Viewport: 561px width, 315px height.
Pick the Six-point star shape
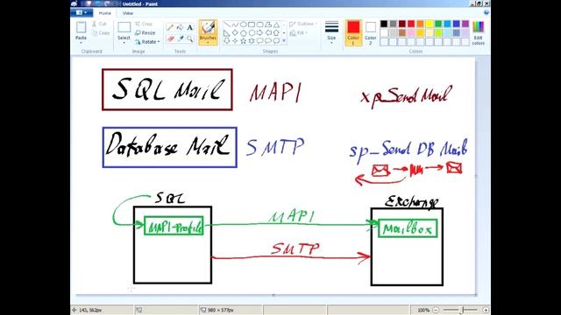[x=252, y=41]
